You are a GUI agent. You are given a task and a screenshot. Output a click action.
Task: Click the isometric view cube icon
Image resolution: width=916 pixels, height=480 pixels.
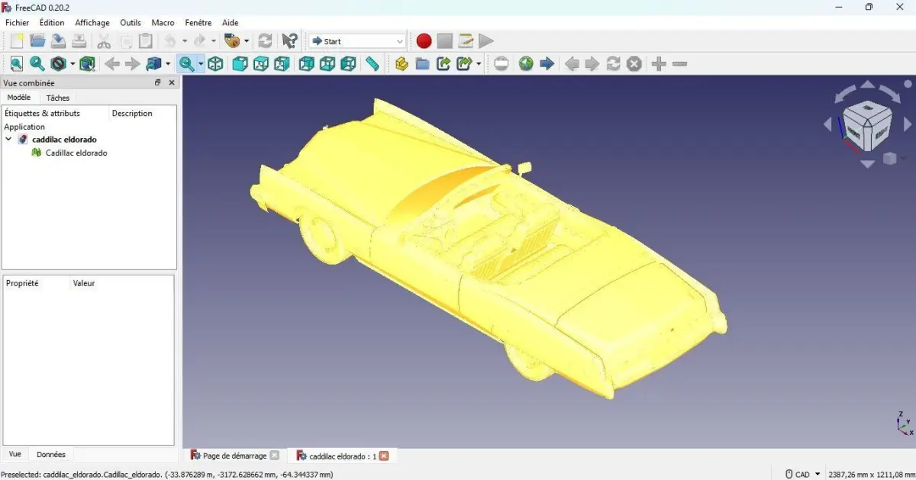tap(216, 64)
